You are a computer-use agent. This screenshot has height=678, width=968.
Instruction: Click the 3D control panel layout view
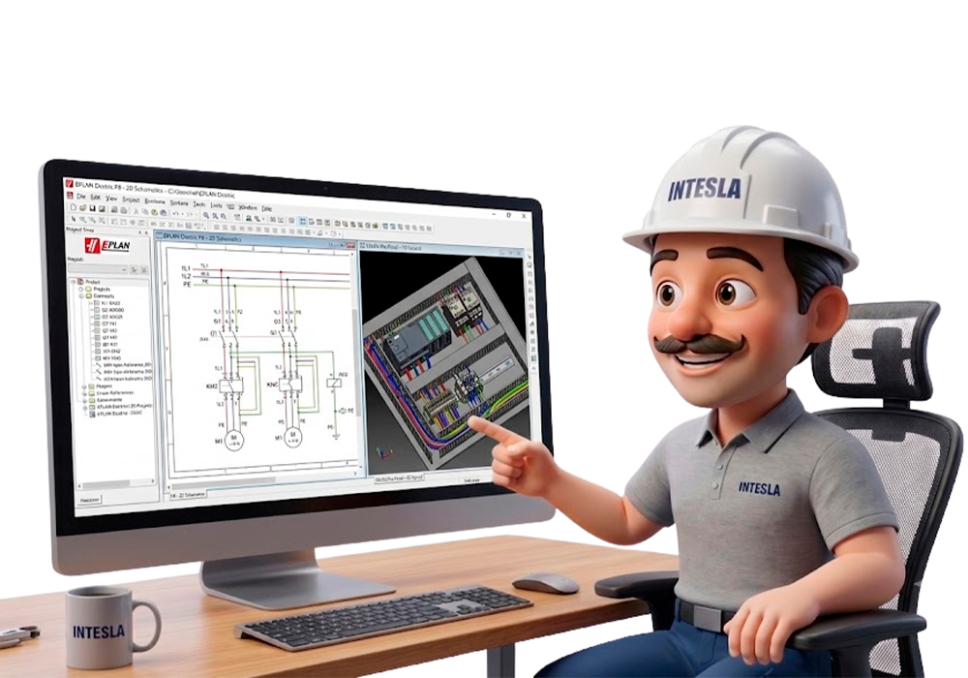444,364
